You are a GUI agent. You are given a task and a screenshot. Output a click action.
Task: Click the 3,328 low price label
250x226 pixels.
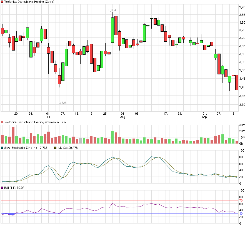[x=62, y=103]
